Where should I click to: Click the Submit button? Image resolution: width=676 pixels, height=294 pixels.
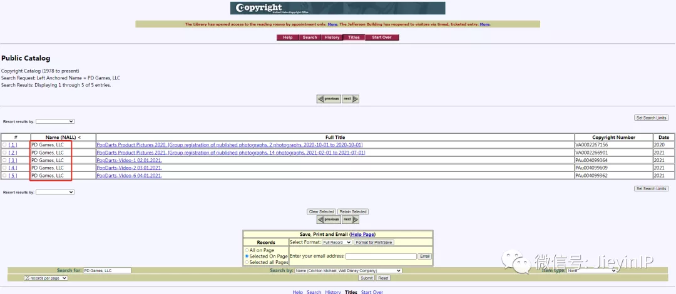tap(366, 278)
